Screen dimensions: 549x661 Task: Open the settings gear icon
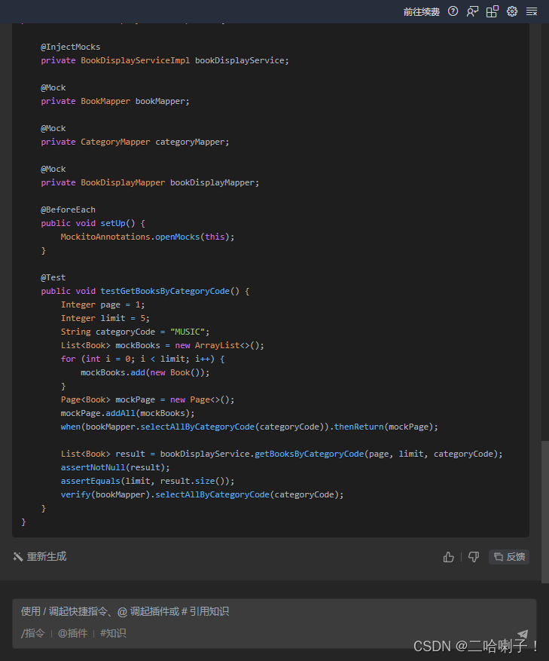coord(512,11)
